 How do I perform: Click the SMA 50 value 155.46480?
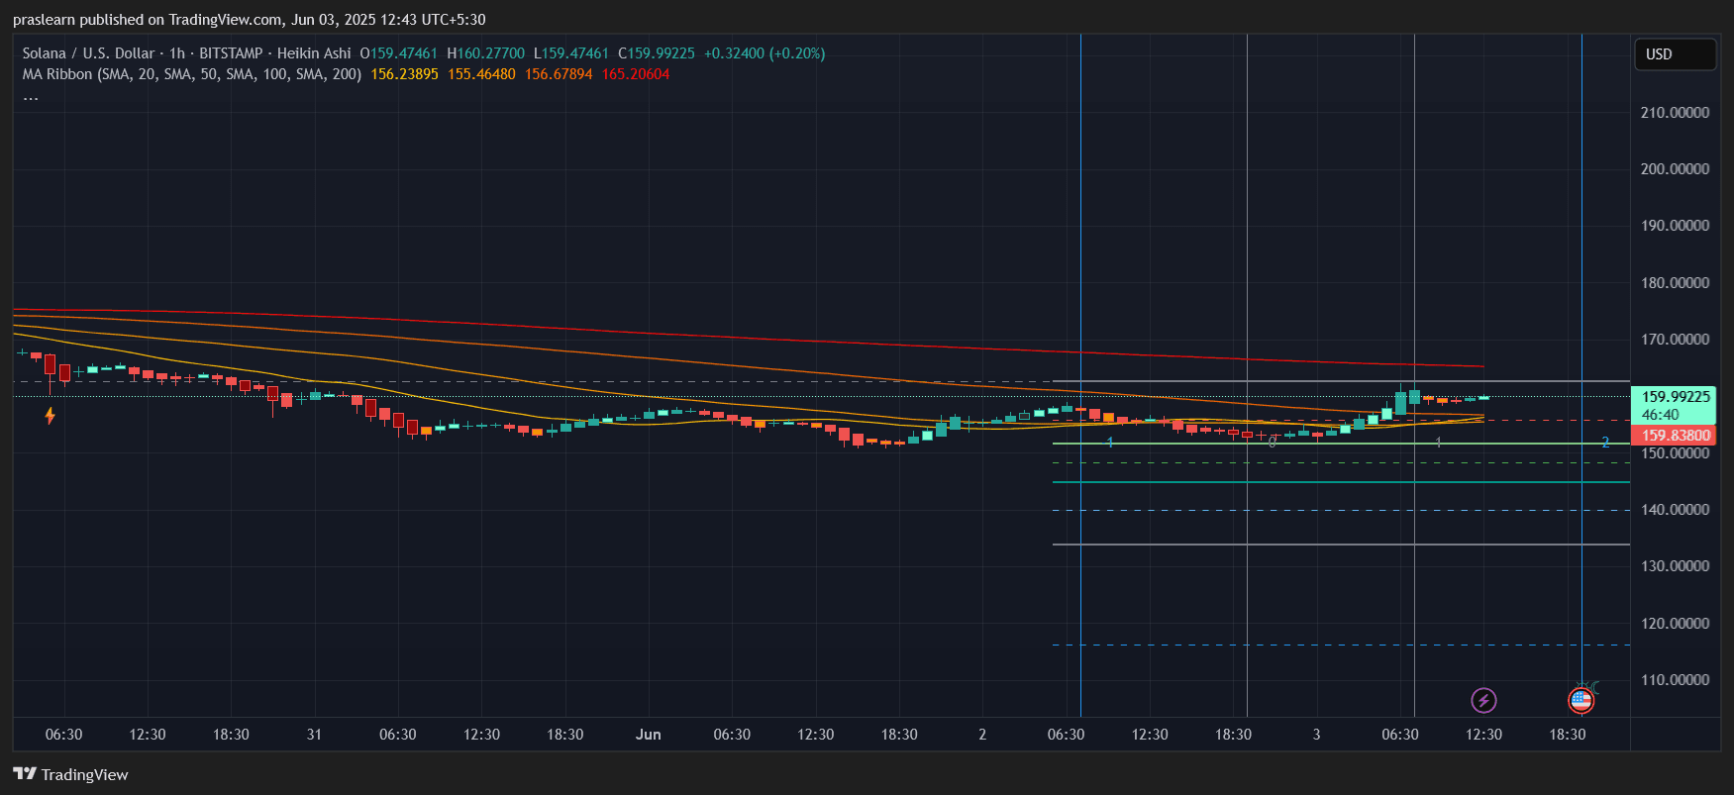(x=481, y=74)
